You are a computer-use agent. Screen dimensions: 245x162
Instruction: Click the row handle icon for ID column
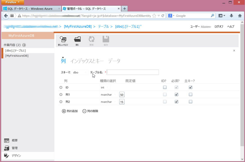coord(61,87)
